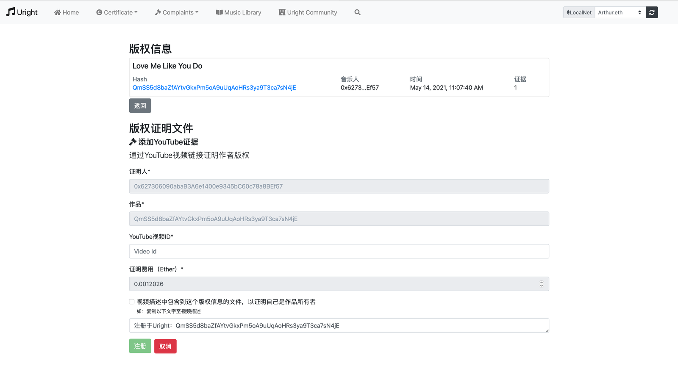678x383 pixels.
Task: Click the 版权证明文件 heading
Action: tap(161, 128)
